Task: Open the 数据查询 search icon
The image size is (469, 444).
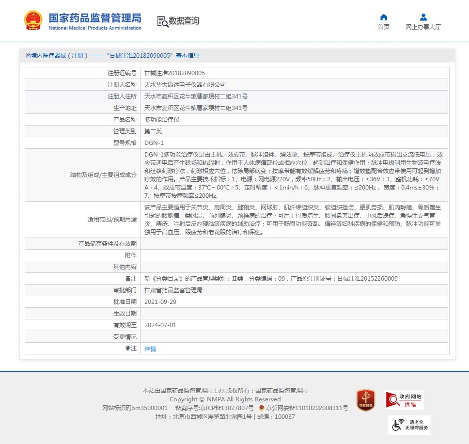Action: (163, 21)
